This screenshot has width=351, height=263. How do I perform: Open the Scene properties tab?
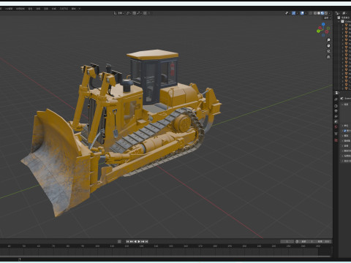[x=336, y=121]
